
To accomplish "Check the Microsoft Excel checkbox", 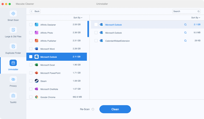I will click(31, 65).
